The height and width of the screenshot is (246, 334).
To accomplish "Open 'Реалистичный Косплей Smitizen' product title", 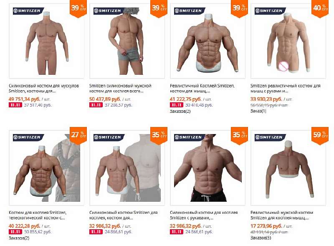I will point(202,88).
